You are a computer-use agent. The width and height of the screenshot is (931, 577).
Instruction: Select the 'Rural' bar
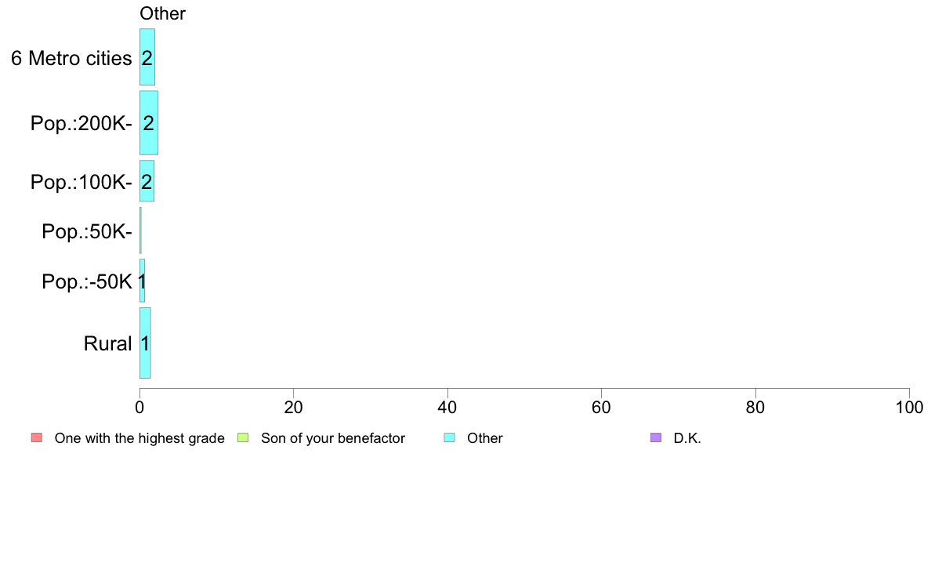pos(145,343)
